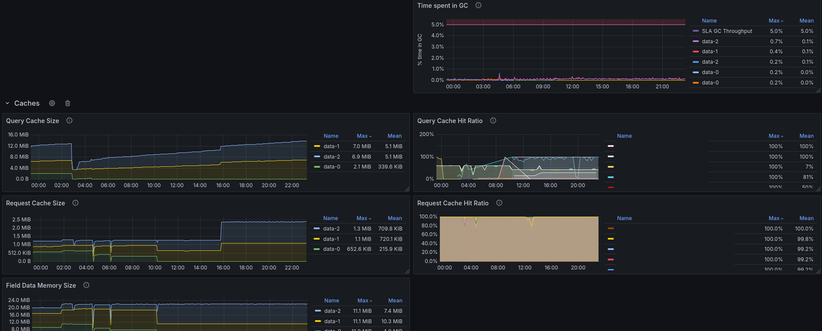
Task: Show info for Query Cache Hit Ratio
Action: (x=493, y=121)
